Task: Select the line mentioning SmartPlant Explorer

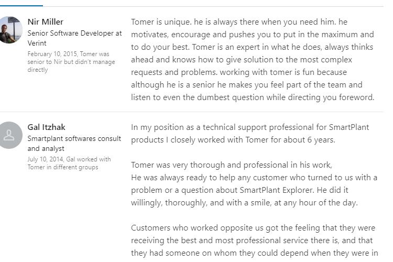Action: click(x=239, y=190)
